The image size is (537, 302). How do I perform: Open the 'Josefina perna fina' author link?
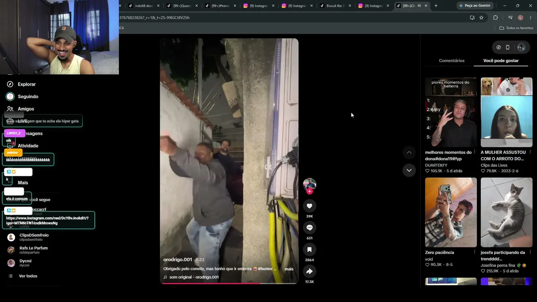pyautogui.click(x=503, y=266)
